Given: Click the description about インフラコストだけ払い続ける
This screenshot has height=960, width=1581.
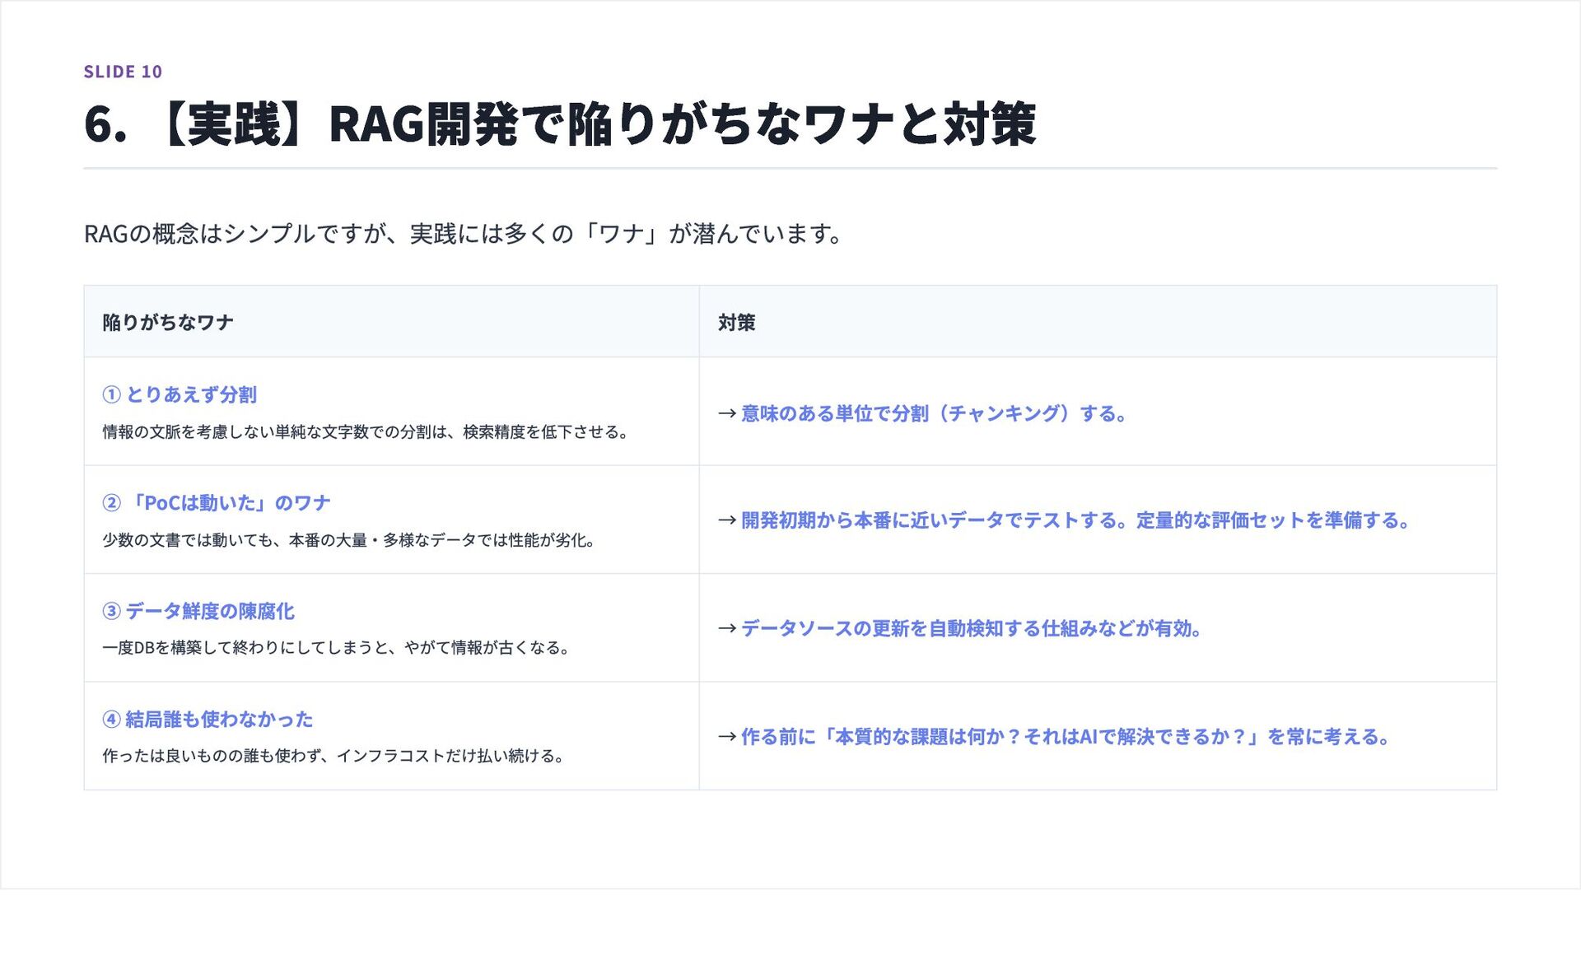Looking at the screenshot, I should click(x=333, y=756).
